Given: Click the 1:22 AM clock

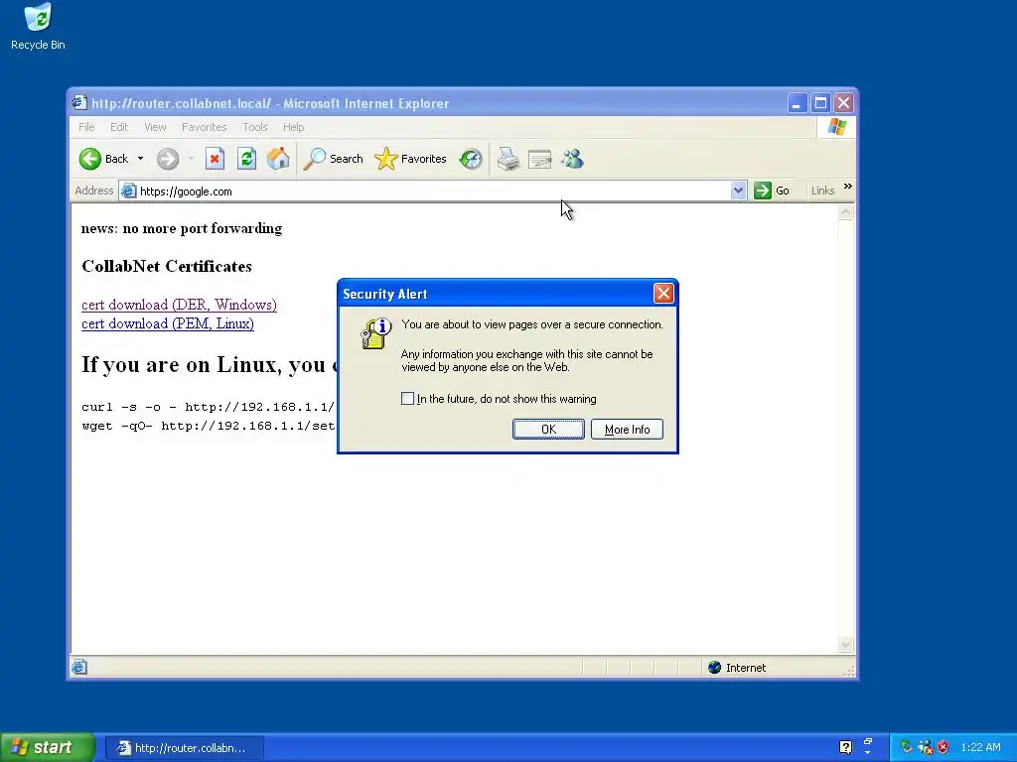Looking at the screenshot, I should coord(980,747).
